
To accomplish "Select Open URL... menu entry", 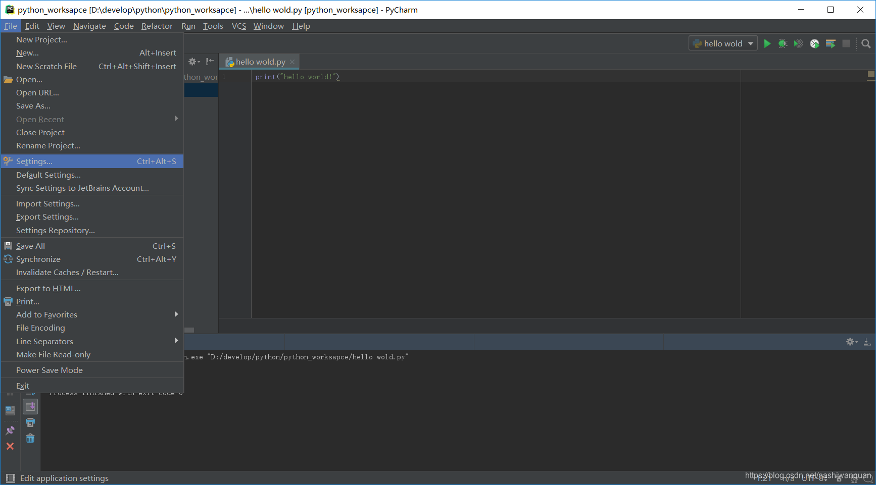I will click(x=92, y=92).
